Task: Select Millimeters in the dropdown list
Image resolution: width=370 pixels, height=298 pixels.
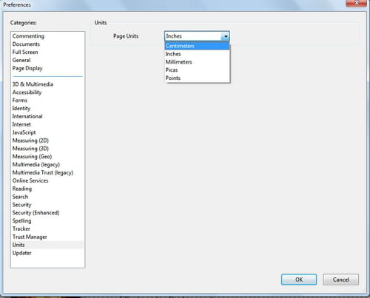Action: [x=197, y=62]
